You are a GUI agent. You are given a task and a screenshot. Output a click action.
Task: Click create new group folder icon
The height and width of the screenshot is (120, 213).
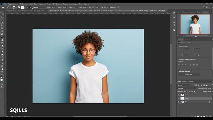point(204,116)
